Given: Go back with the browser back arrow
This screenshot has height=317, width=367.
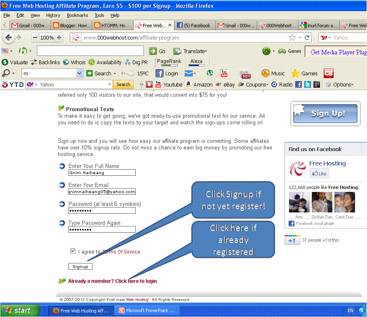Looking at the screenshot, I should [8, 37].
